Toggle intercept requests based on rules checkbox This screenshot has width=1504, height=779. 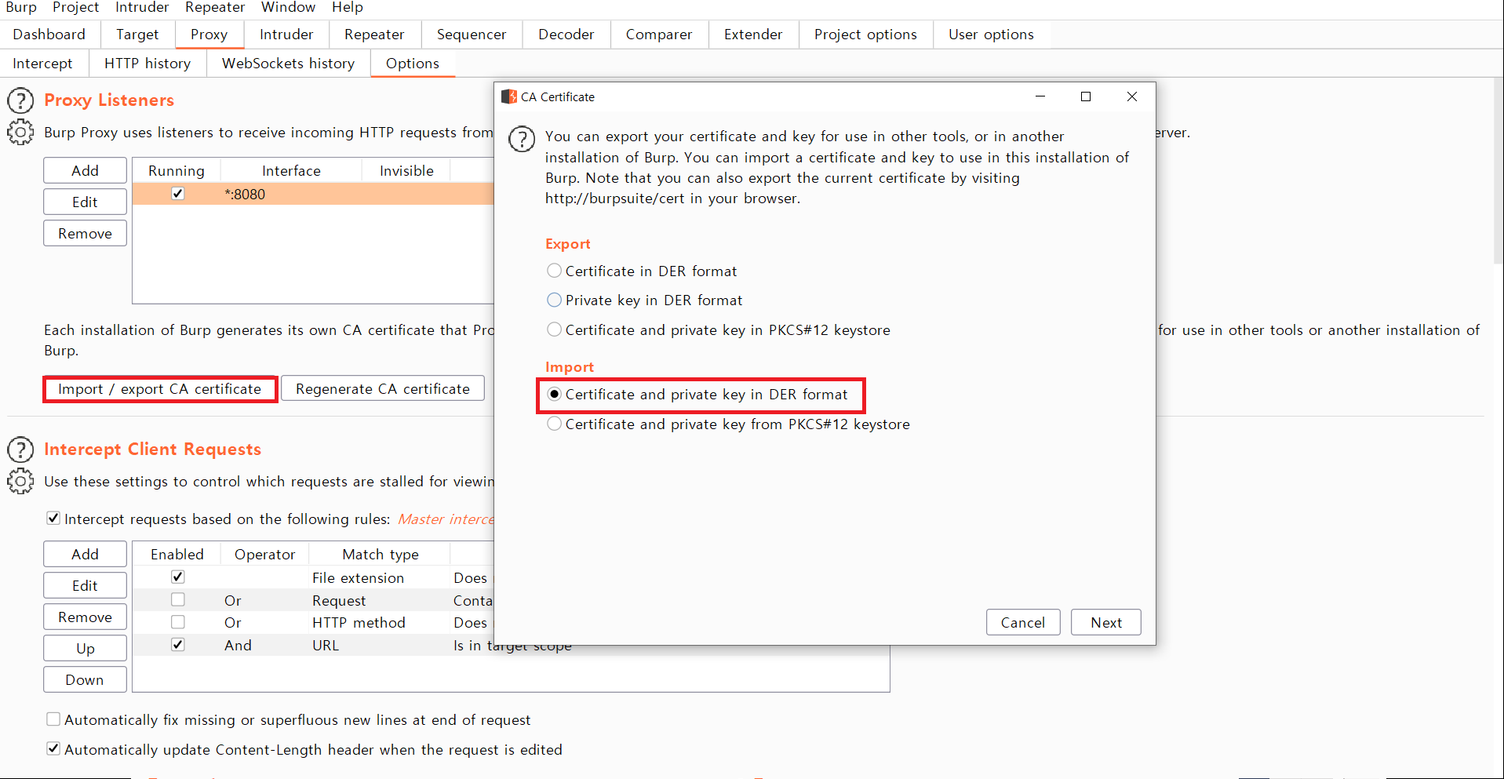tap(53, 518)
